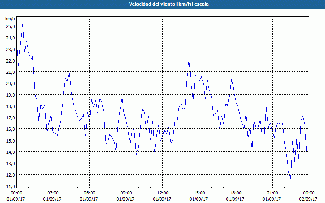This screenshot has width=325, height=203.
Task: Choose the 14,0 y-axis label
Action: pos(11,152)
